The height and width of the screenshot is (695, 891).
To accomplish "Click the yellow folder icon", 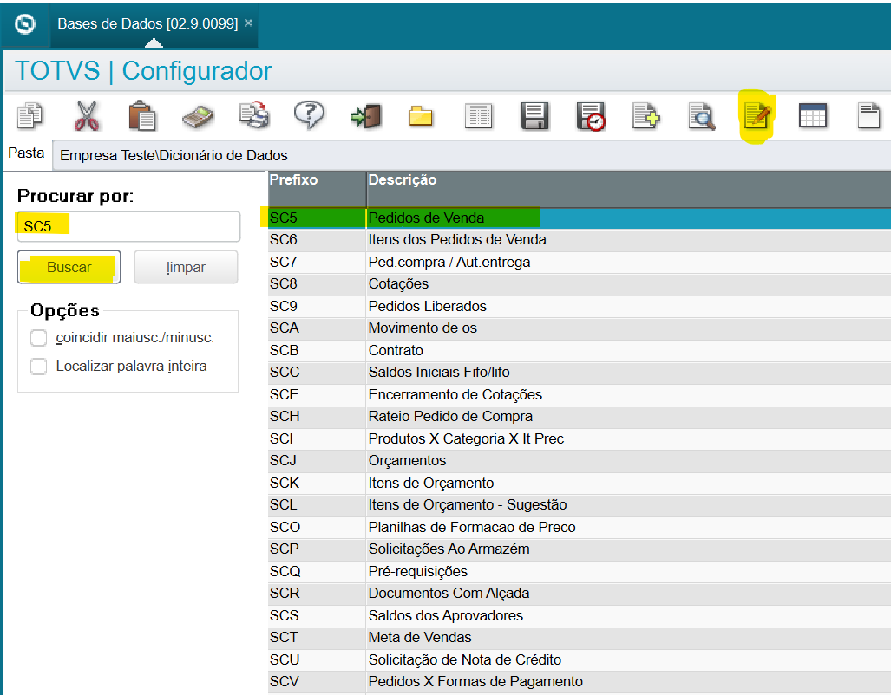I will pyautogui.click(x=421, y=116).
